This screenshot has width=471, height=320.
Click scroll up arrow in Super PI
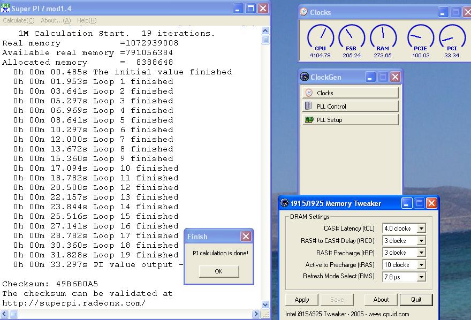265,31
